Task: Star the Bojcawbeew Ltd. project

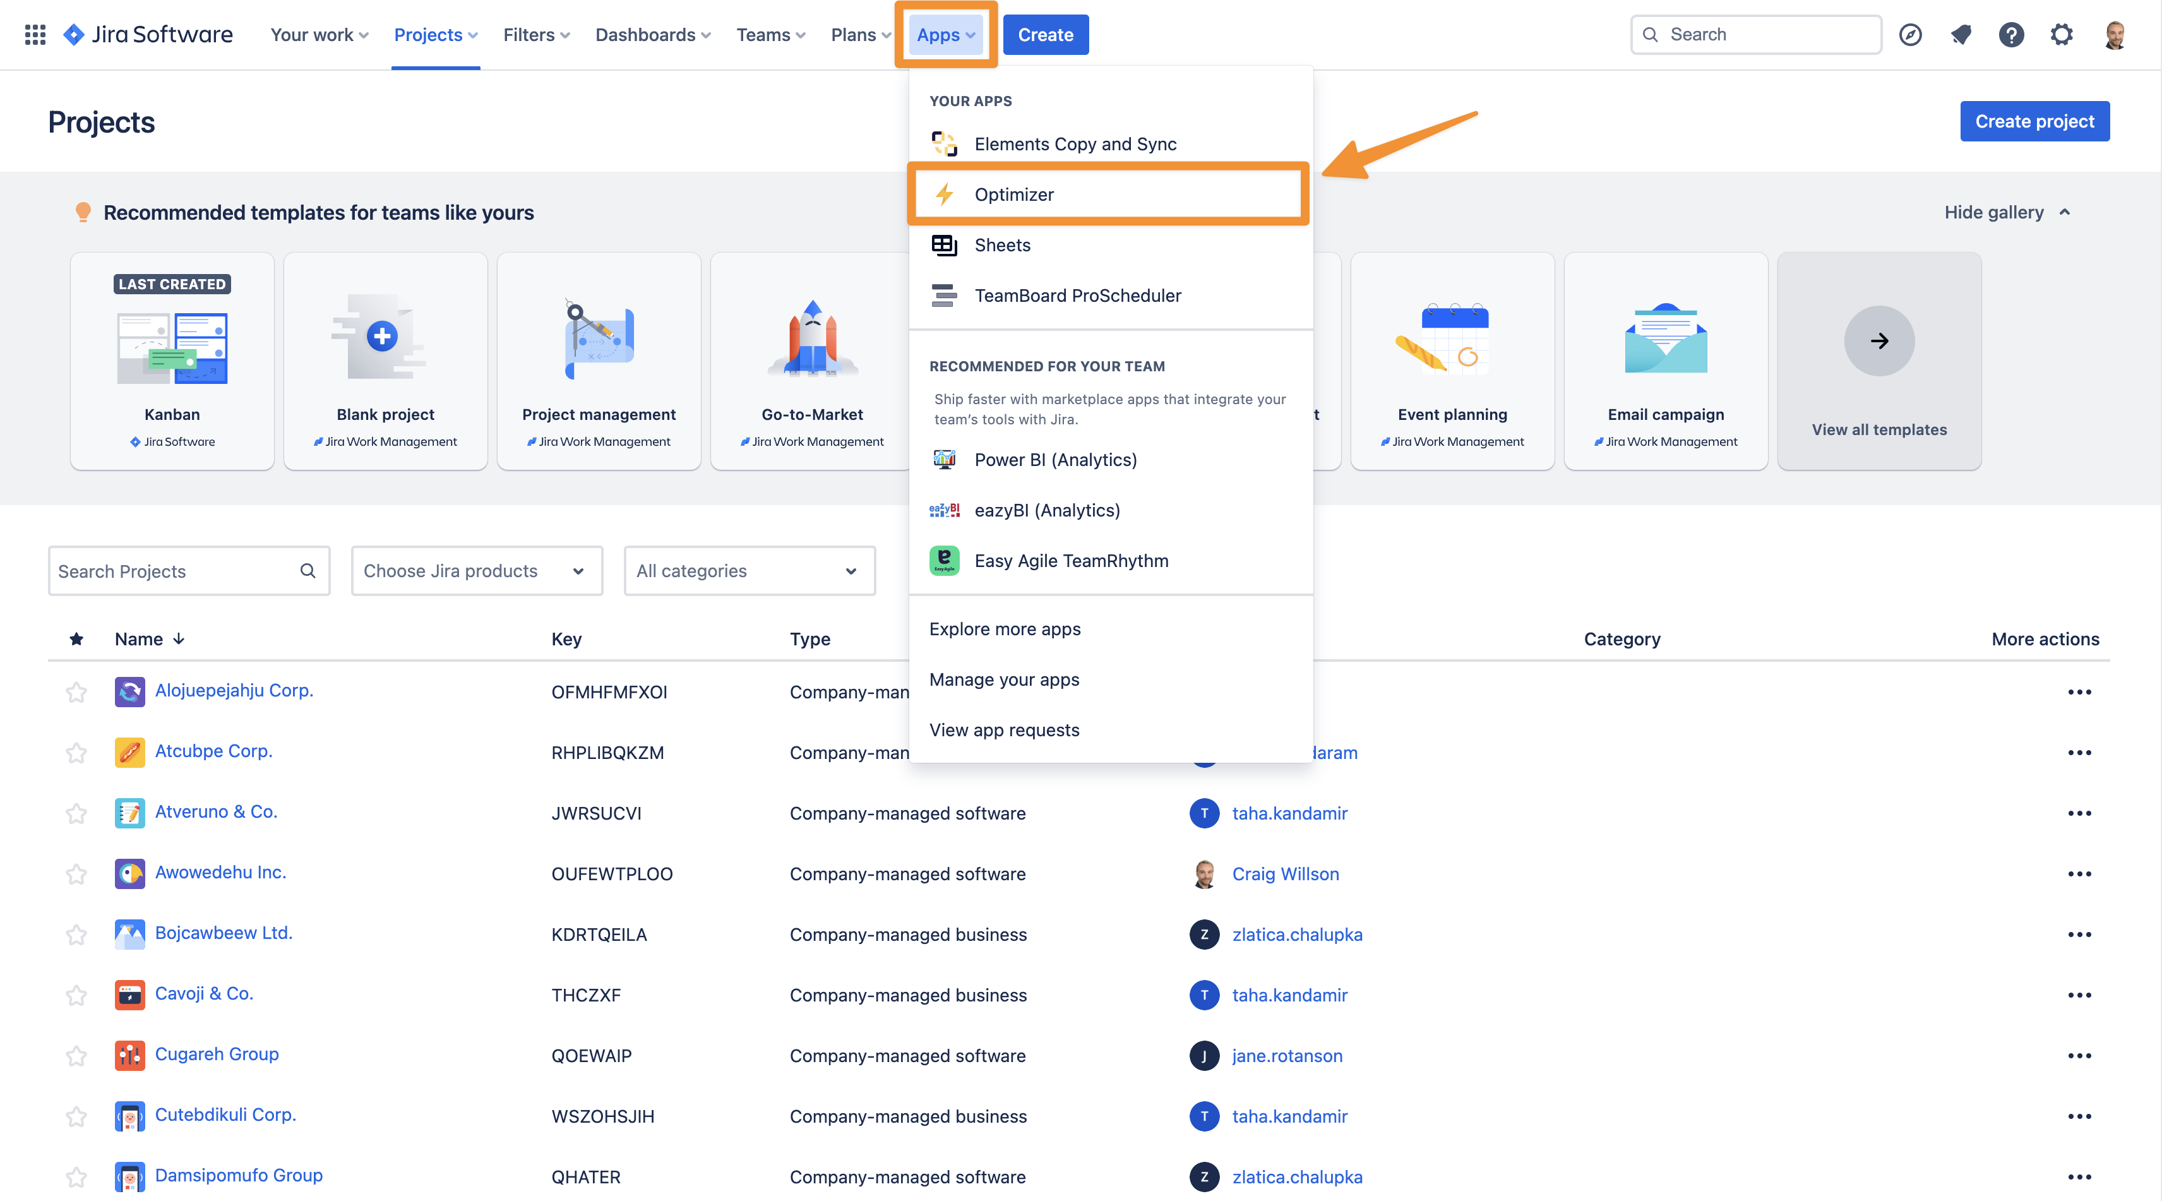Action: [x=76, y=934]
